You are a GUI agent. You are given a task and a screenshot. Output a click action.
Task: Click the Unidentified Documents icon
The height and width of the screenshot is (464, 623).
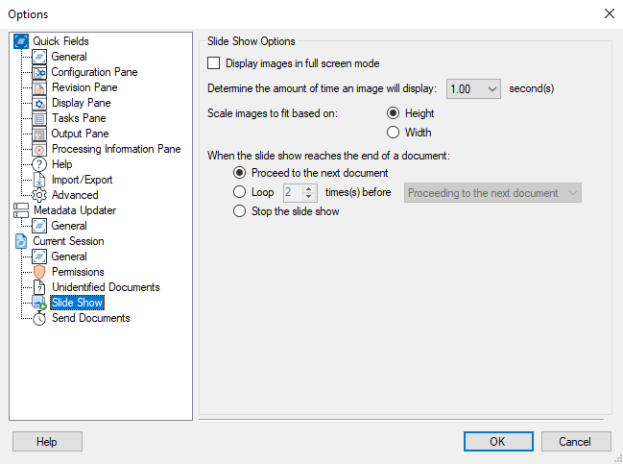(x=39, y=287)
